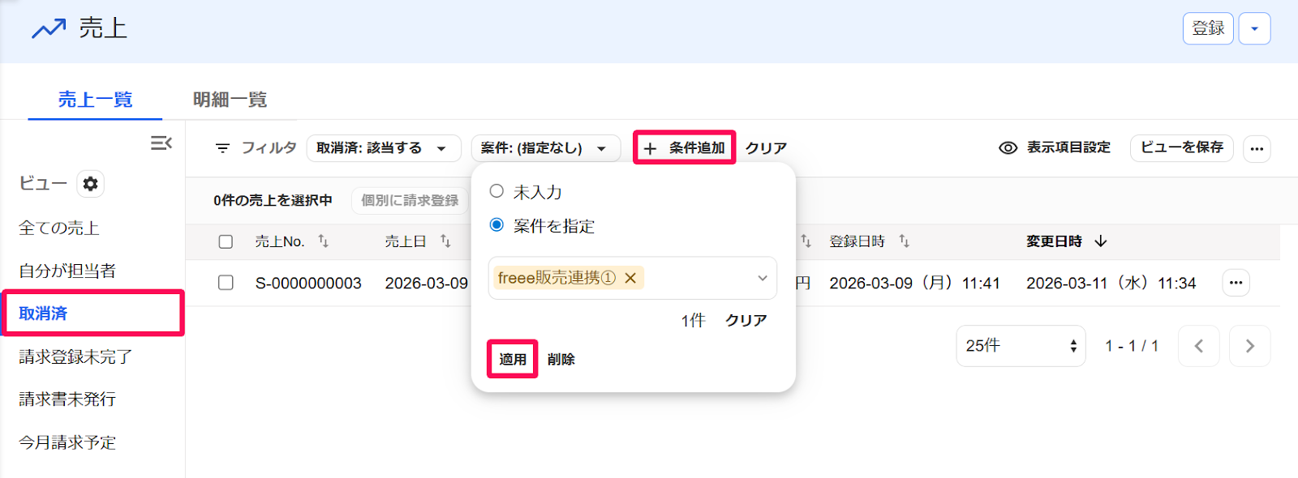Sort by 登録日時 column arrows
Viewport: 1298px width, 478px height.
pyautogui.click(x=904, y=241)
